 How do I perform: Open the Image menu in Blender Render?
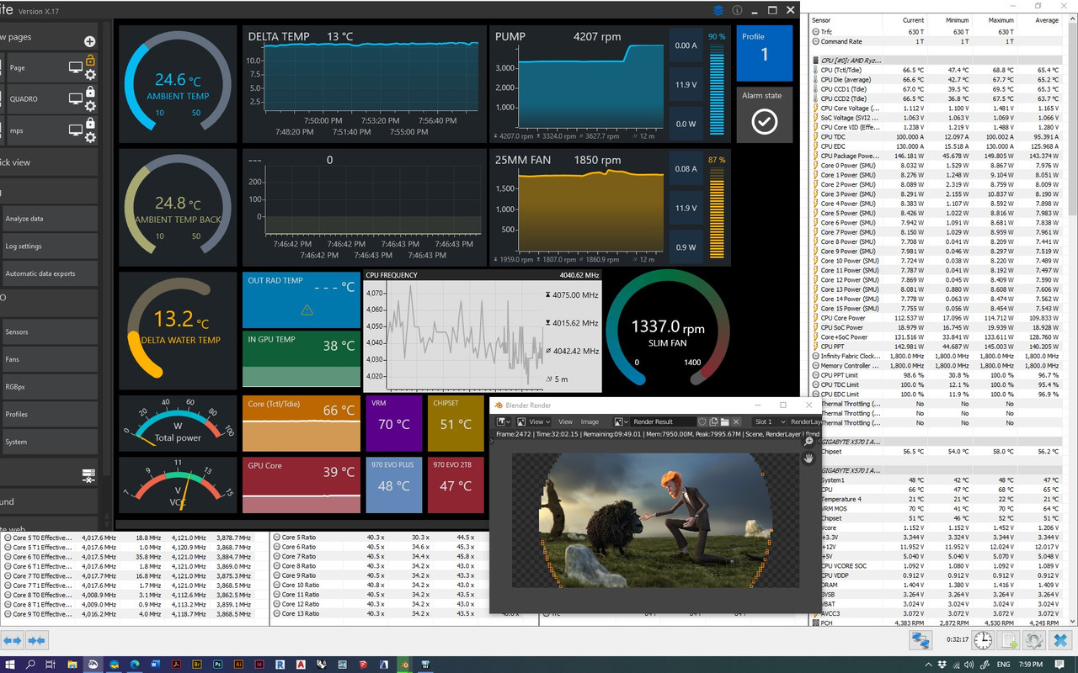(x=590, y=421)
